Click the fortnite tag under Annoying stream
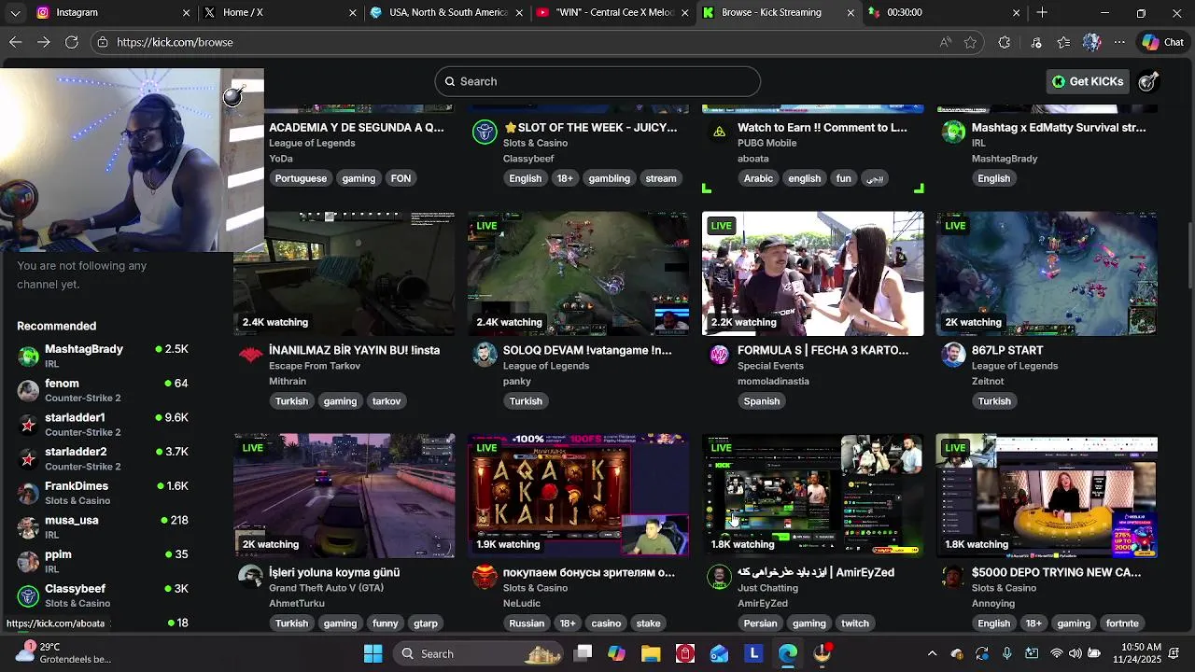 pos(1122,623)
